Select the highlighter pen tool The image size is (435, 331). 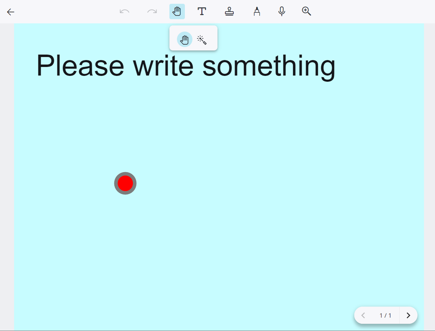tap(257, 11)
